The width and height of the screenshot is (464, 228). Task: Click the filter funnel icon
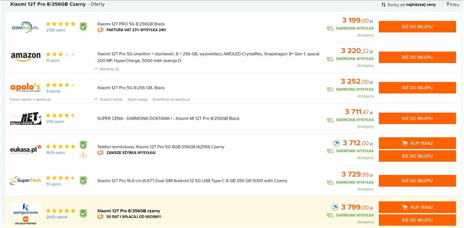point(448,5)
